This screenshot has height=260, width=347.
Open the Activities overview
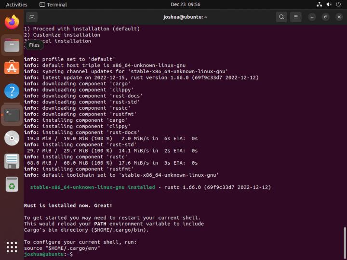tap(16, 4)
